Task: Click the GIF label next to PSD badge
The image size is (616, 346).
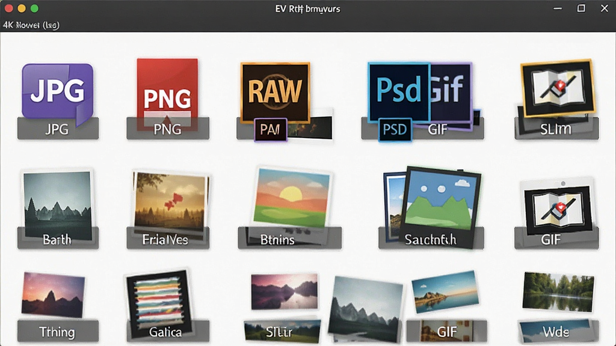Action: (438, 129)
